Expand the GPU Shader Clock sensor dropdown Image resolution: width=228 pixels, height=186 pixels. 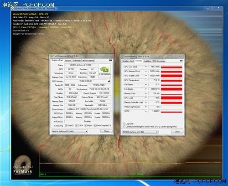[146, 76]
